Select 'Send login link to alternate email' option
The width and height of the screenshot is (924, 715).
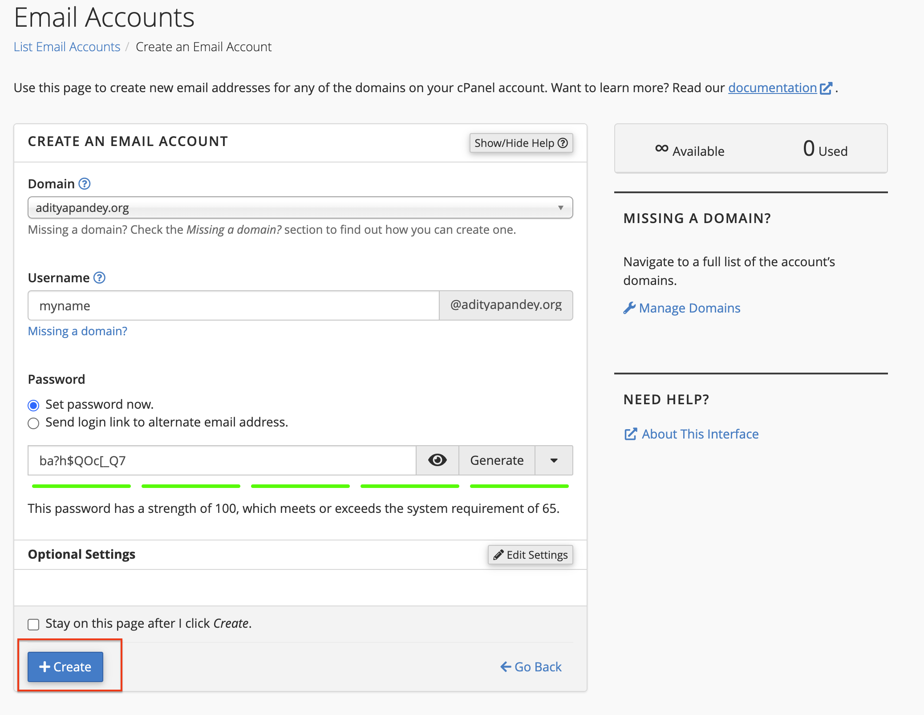pos(33,423)
